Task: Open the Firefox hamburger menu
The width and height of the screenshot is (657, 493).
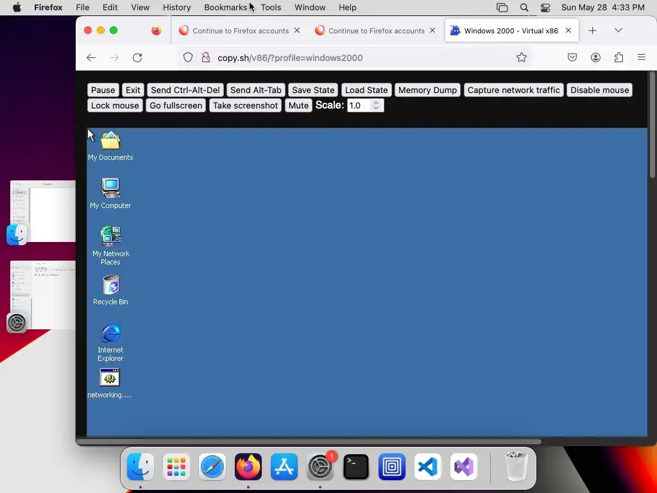Action: (642, 57)
